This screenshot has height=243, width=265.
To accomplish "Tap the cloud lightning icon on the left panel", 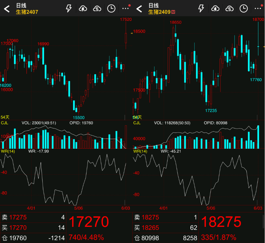I will 83,9.
